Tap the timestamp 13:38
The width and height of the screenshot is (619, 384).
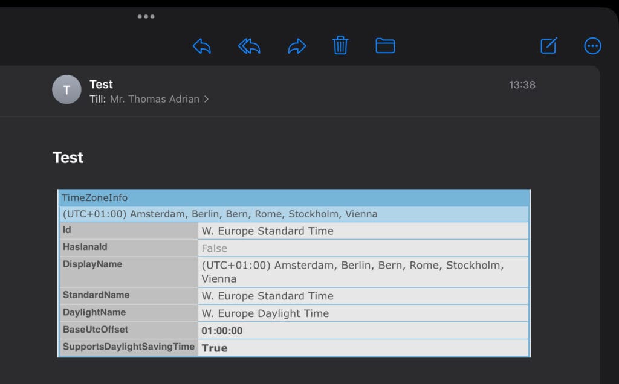coord(522,85)
